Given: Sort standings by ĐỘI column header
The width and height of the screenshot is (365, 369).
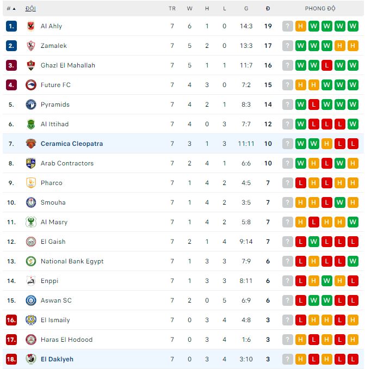Looking at the screenshot, I should [x=30, y=9].
